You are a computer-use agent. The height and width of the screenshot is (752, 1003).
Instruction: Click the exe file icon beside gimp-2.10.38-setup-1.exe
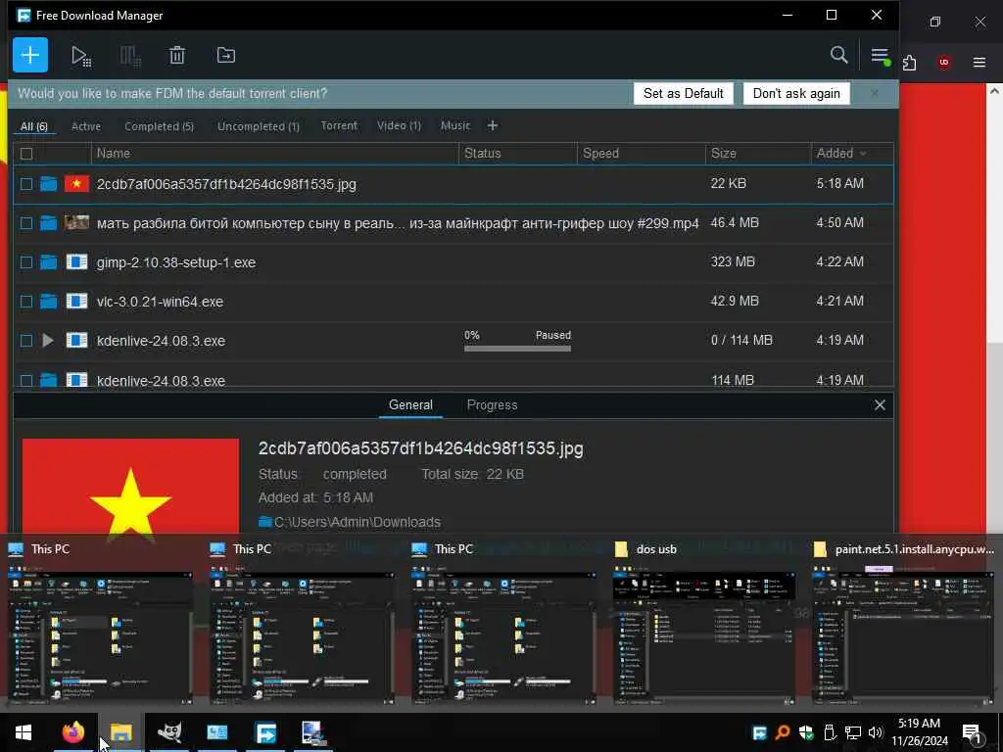click(76, 262)
